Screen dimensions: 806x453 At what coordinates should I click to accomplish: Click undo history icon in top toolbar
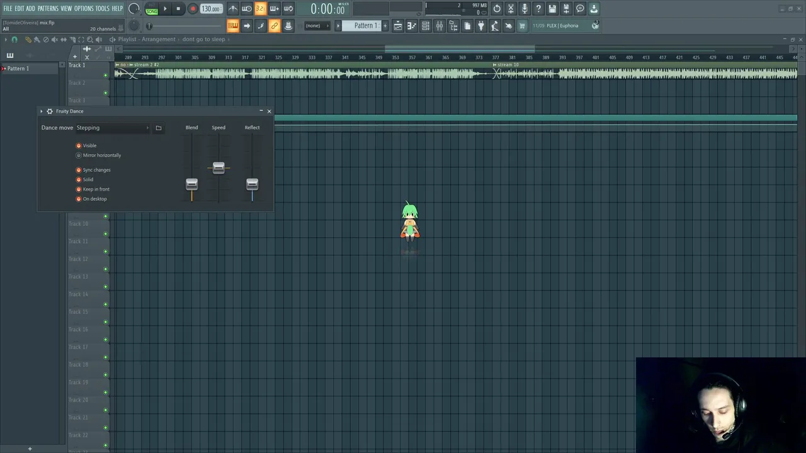(497, 9)
